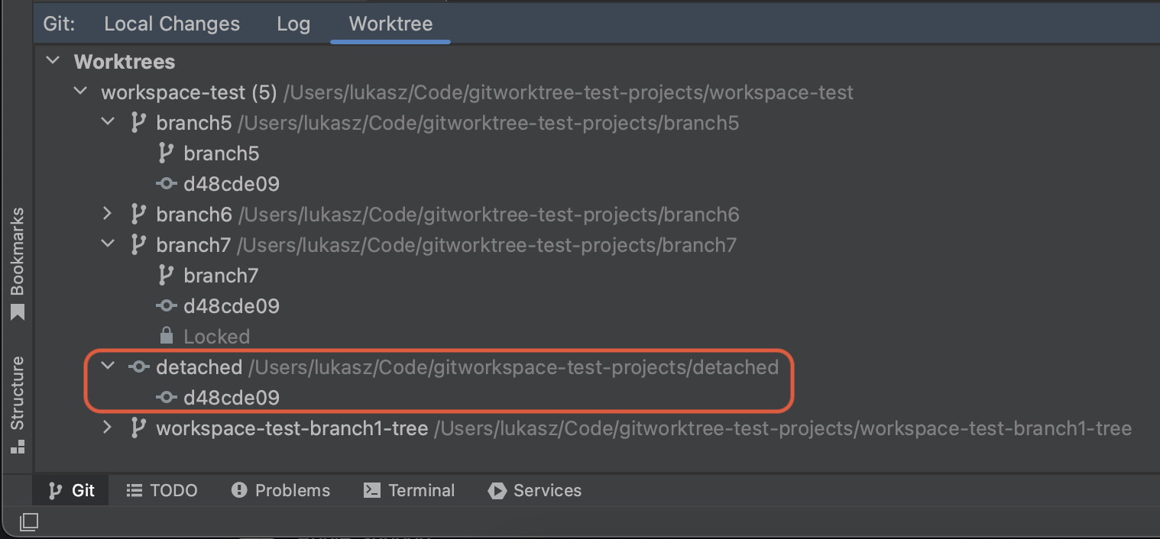The width and height of the screenshot is (1160, 539).
Task: Select the workspace-test (5) root entry
Action: tap(189, 92)
